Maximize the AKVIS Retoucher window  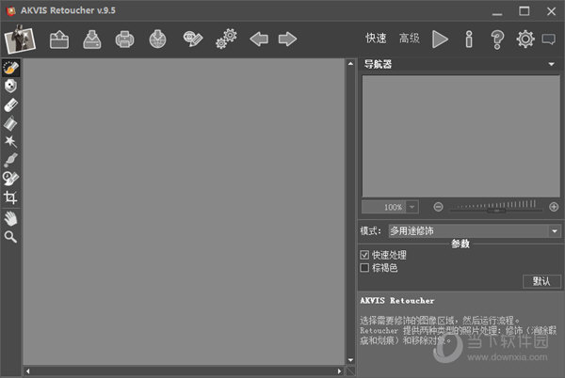click(x=525, y=11)
